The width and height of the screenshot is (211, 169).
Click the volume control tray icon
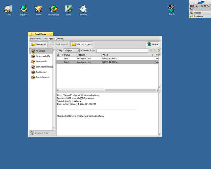point(197,6)
